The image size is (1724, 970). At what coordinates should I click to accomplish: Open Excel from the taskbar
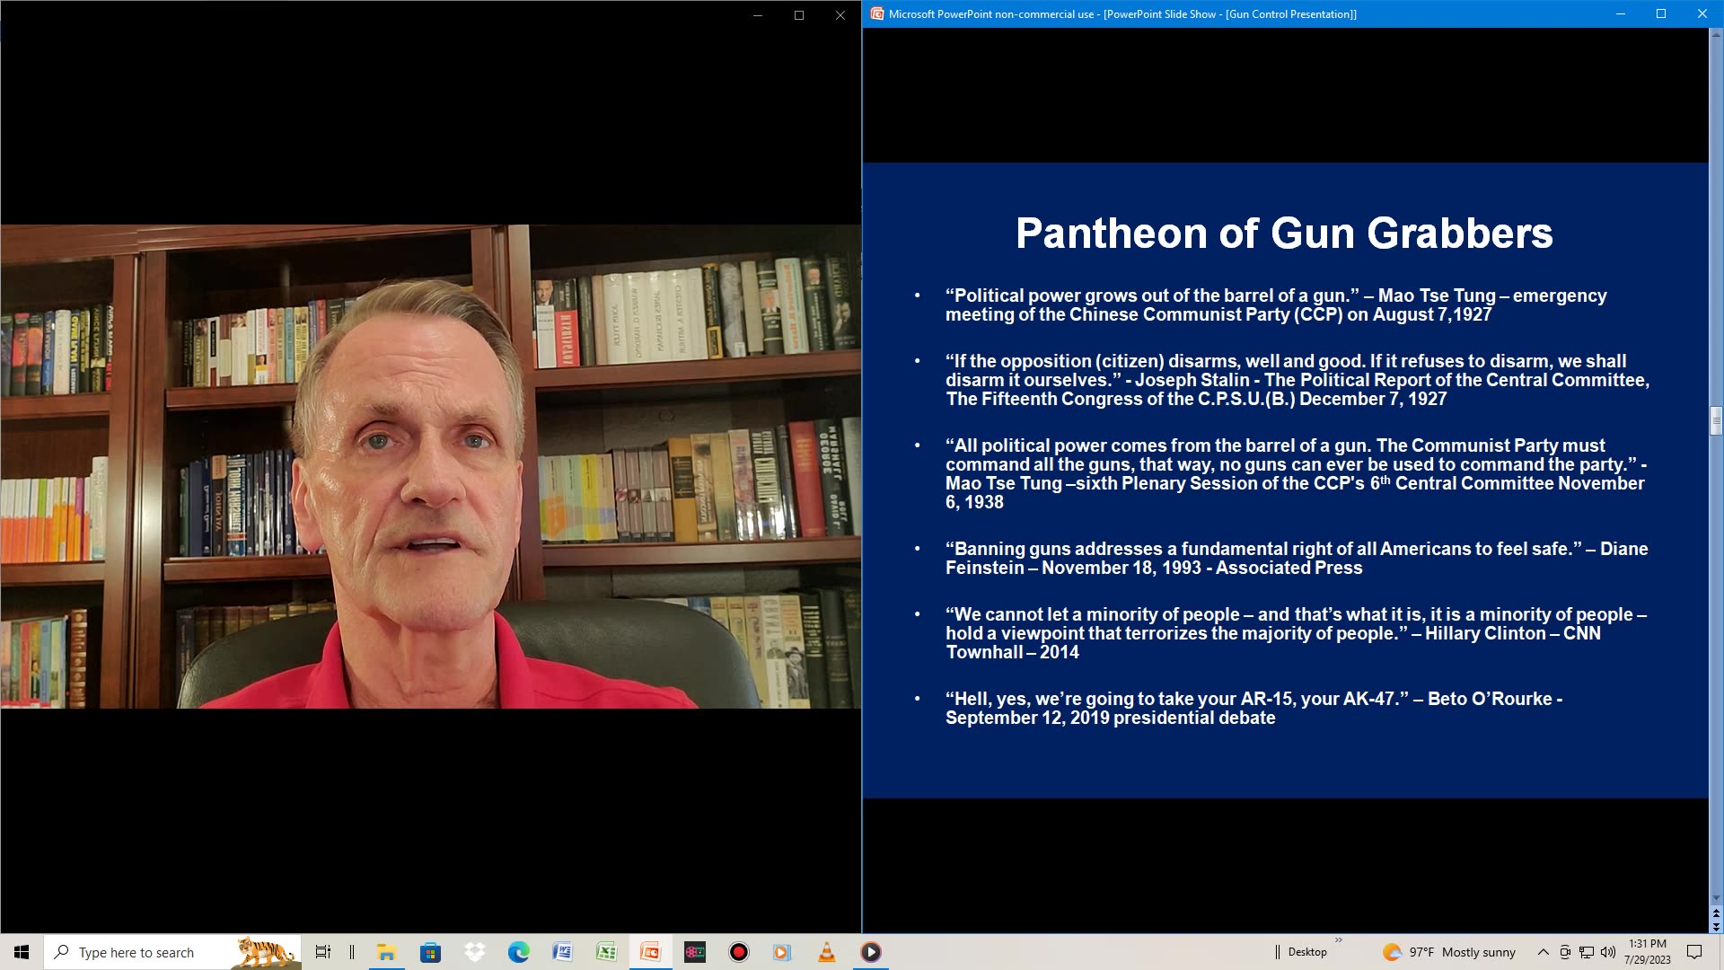tap(606, 952)
